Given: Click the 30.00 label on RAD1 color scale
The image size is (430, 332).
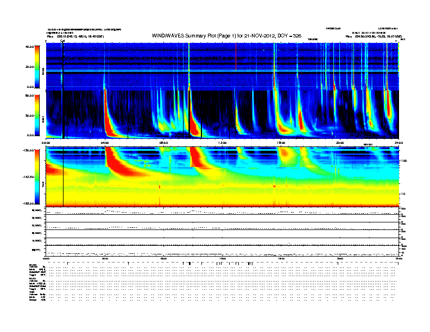Looking at the screenshot, I should 30,116.
